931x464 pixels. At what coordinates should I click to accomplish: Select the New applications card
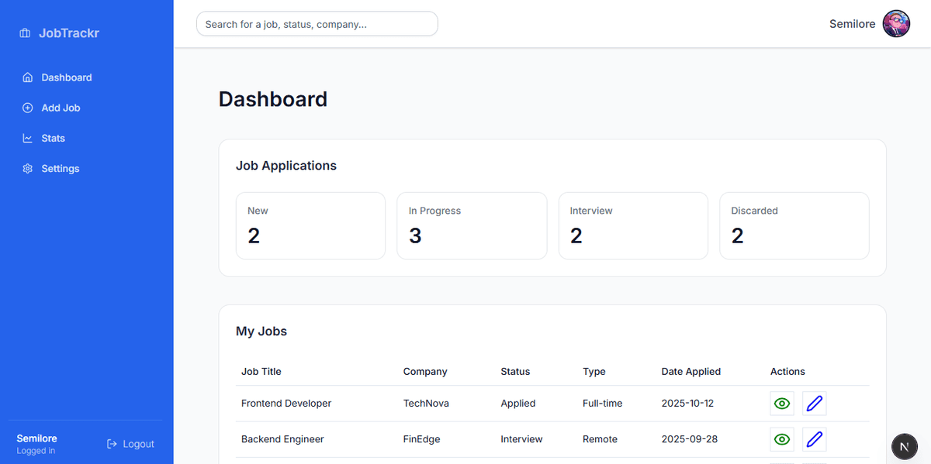point(310,225)
